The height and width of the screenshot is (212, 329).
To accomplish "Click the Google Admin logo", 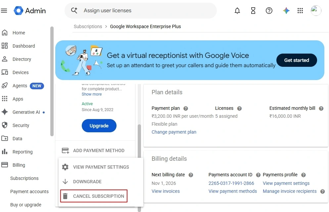I will 29,11.
